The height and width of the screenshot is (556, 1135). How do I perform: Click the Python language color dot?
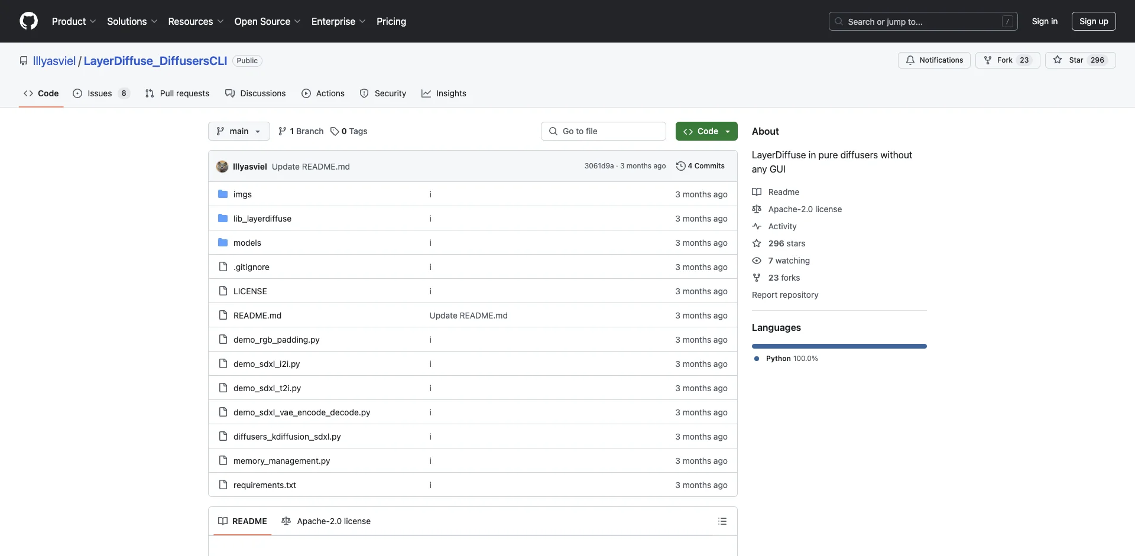757,359
